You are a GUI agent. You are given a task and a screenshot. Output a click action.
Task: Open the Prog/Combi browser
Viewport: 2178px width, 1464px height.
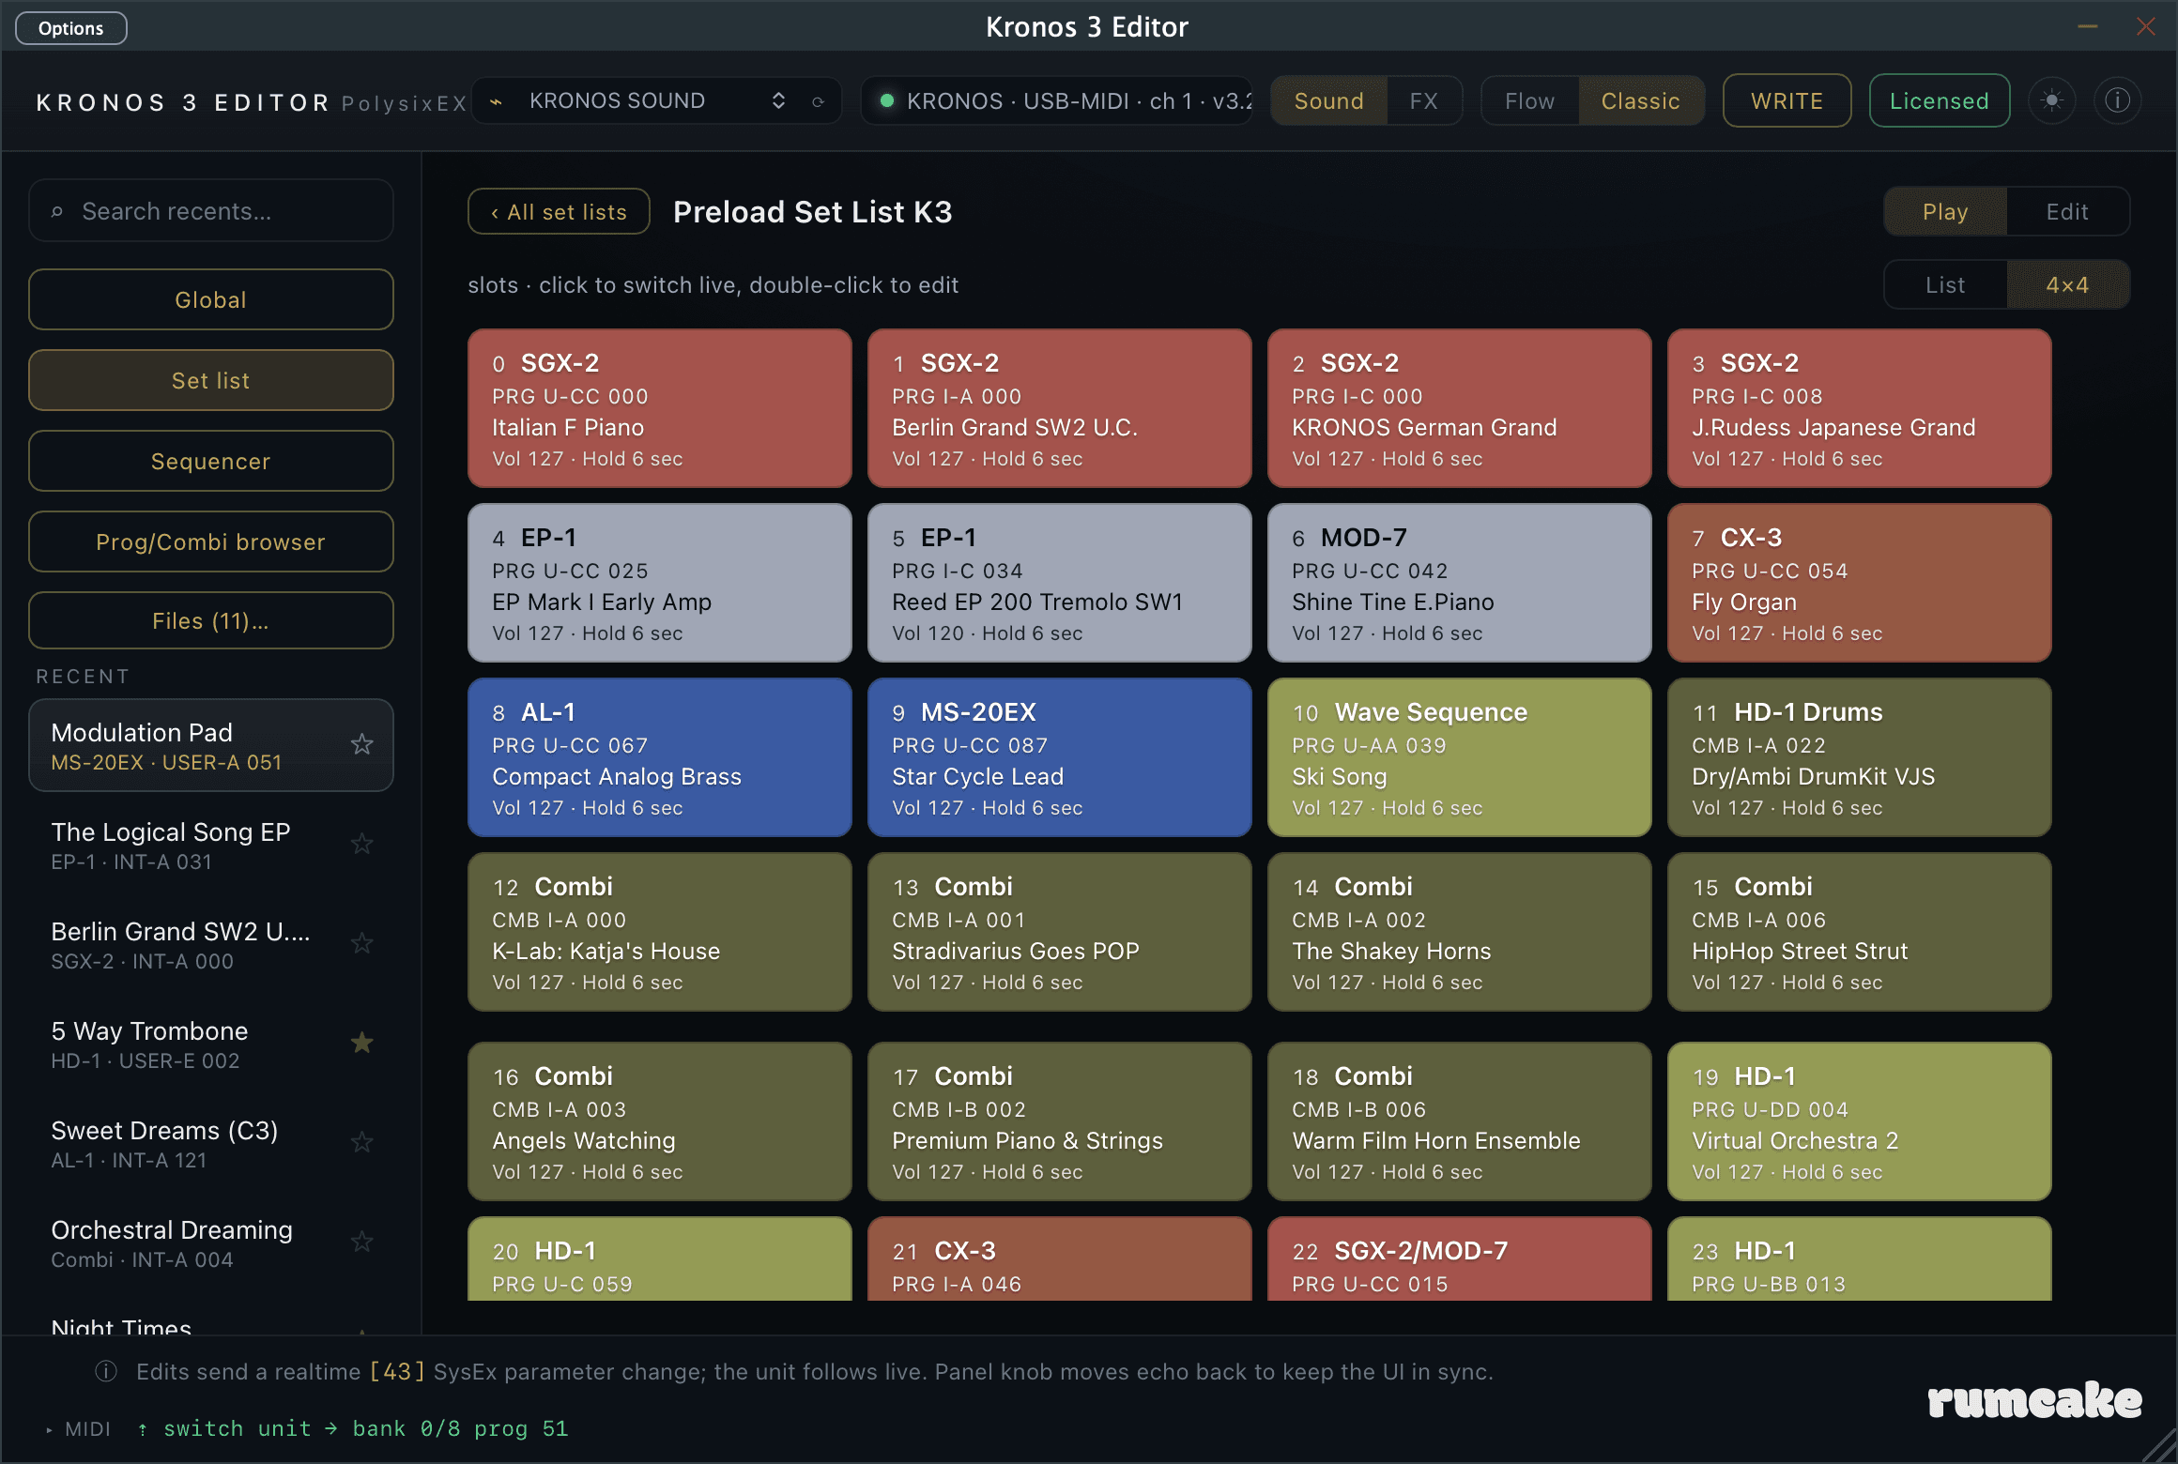point(210,541)
